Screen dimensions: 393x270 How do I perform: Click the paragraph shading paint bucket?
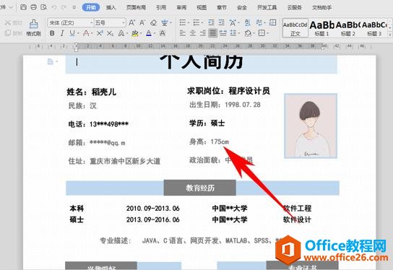pos(248,32)
